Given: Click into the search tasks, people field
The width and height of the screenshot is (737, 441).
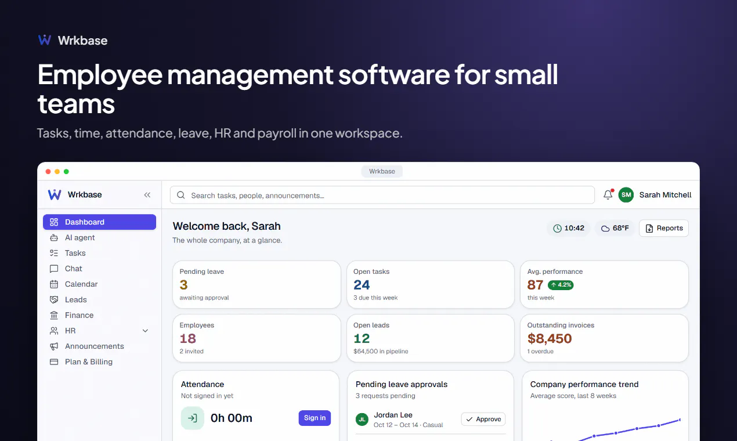Looking at the screenshot, I should (x=382, y=195).
